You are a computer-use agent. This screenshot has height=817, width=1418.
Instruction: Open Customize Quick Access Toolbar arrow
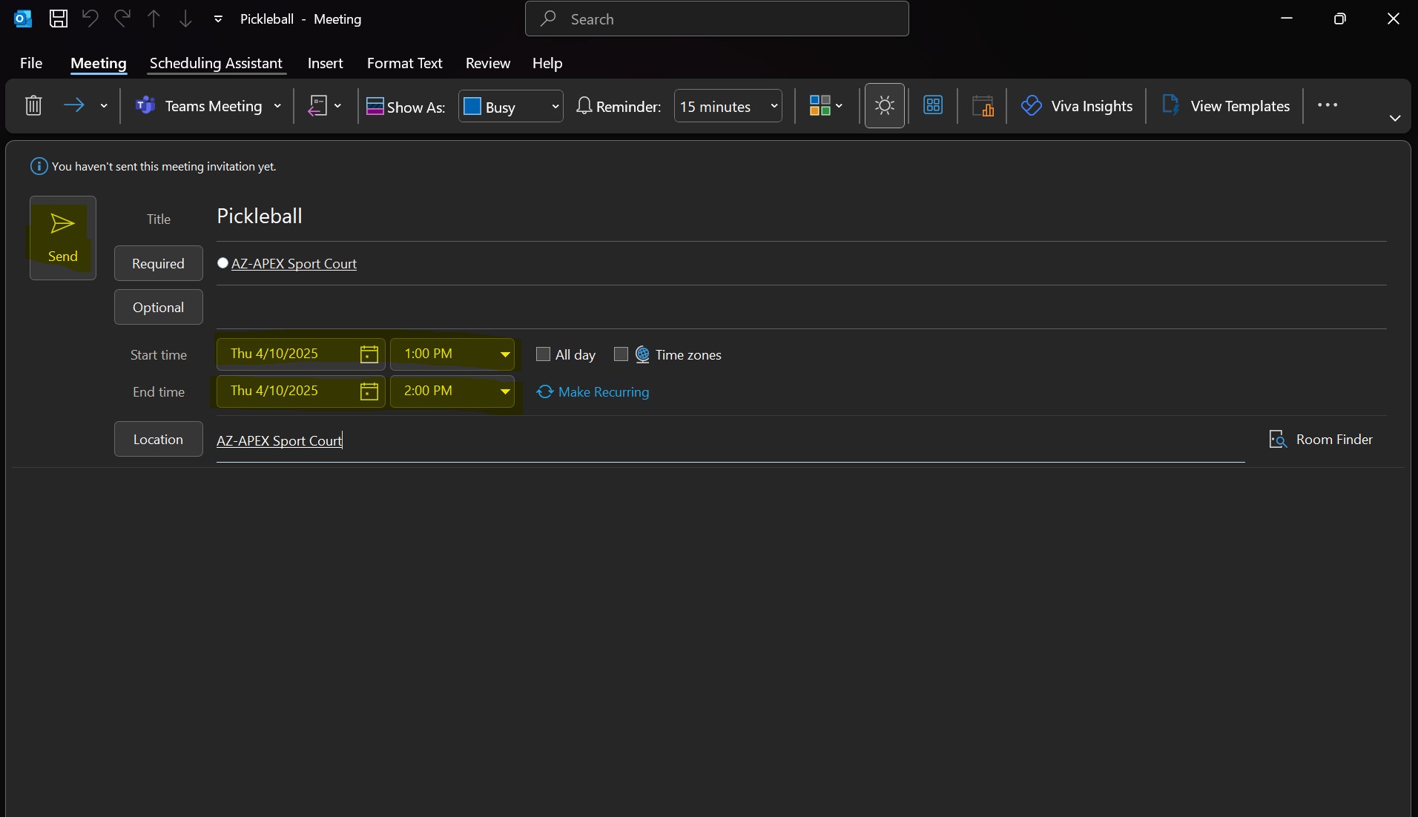pyautogui.click(x=218, y=19)
